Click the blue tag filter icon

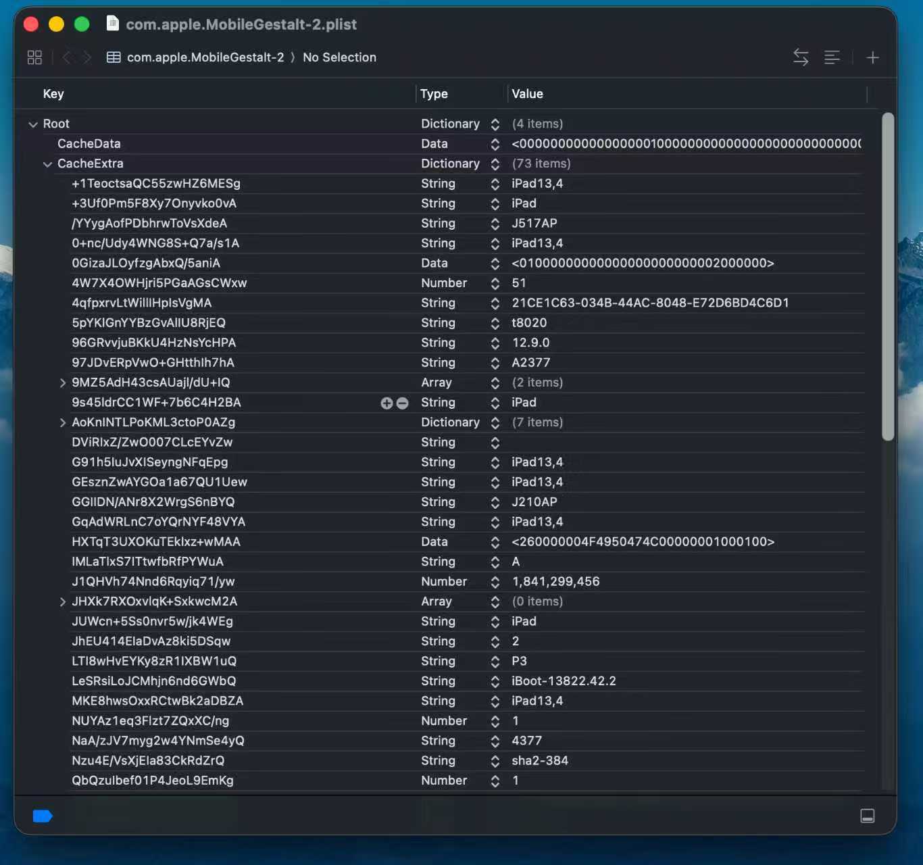(x=43, y=816)
